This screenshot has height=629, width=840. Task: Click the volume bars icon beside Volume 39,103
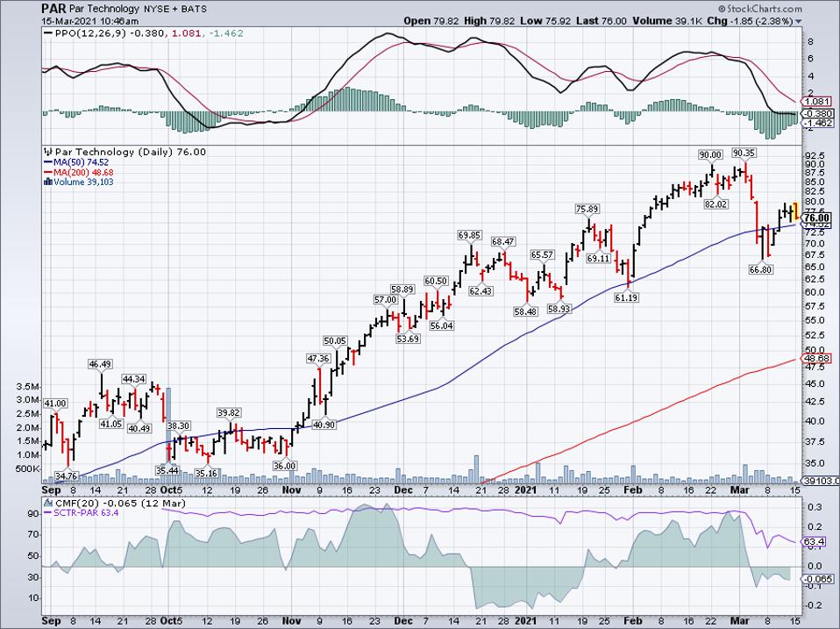47,182
